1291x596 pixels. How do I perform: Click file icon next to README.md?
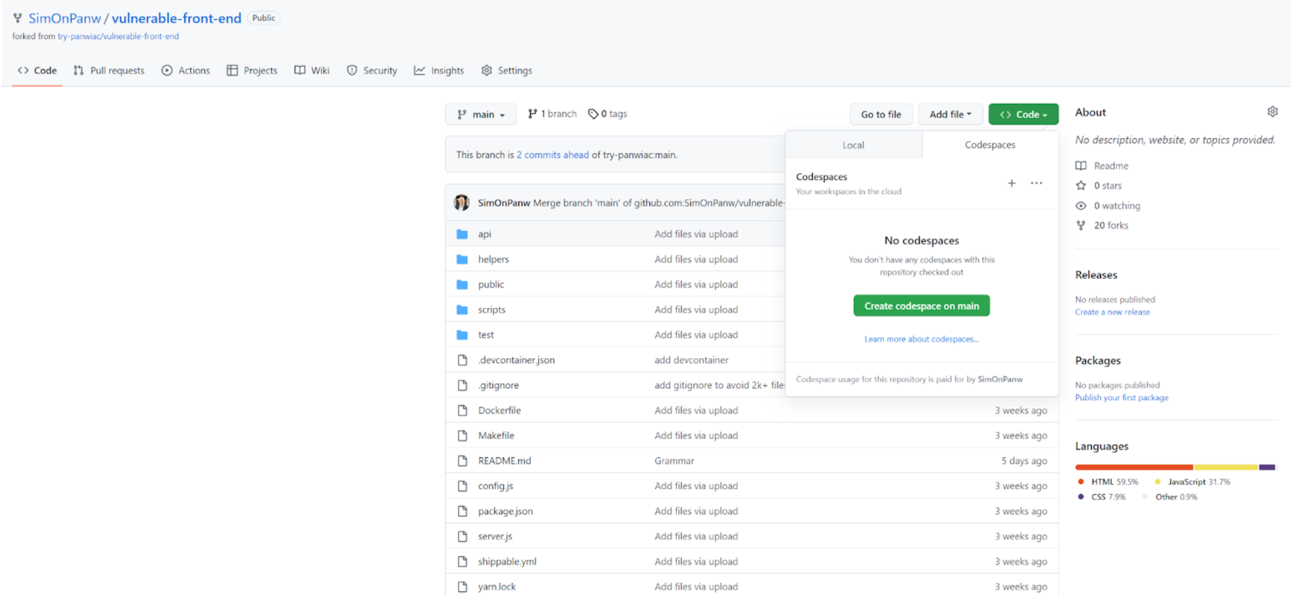462,461
